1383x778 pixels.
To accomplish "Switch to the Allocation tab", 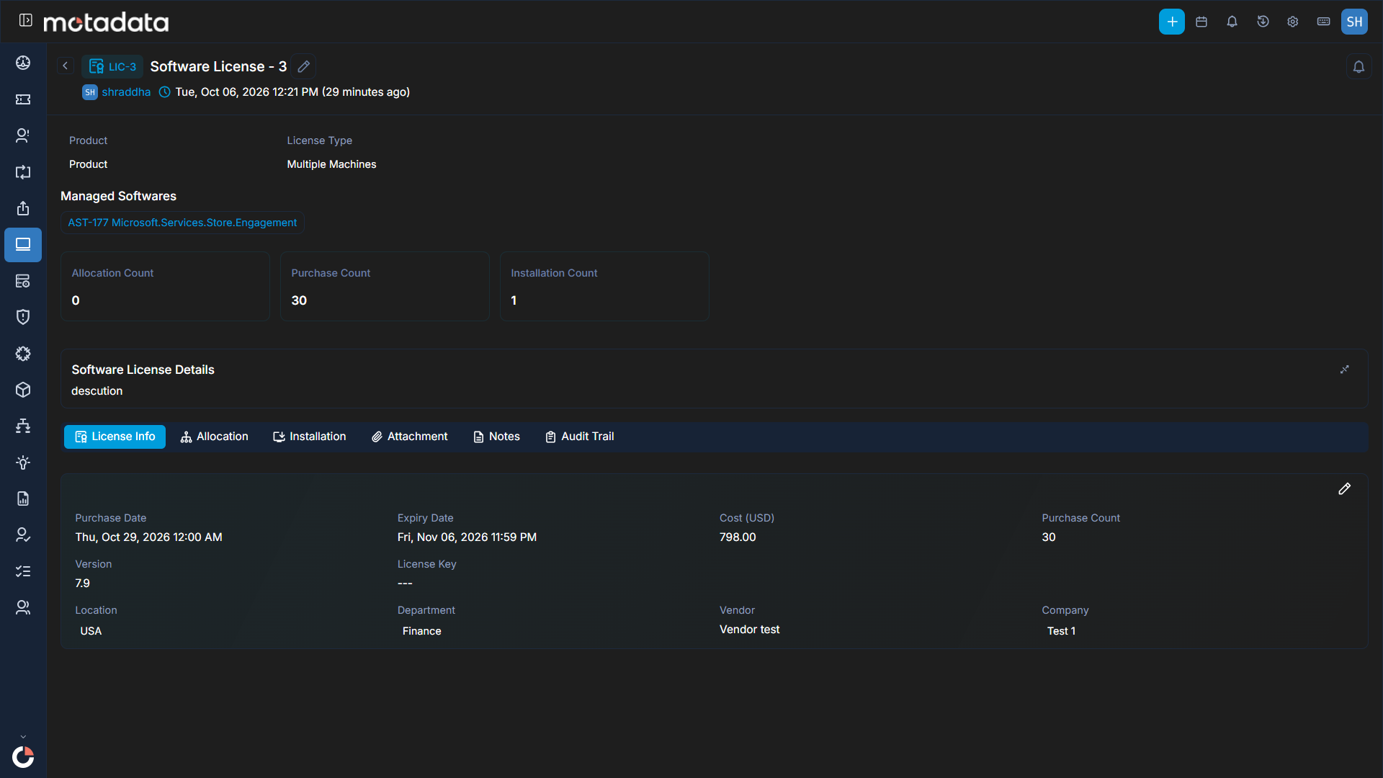I will tap(214, 437).
